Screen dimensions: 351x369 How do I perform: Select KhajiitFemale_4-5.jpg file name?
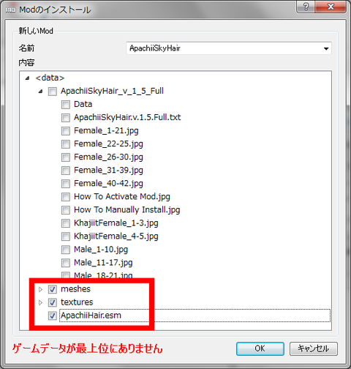[116, 236]
